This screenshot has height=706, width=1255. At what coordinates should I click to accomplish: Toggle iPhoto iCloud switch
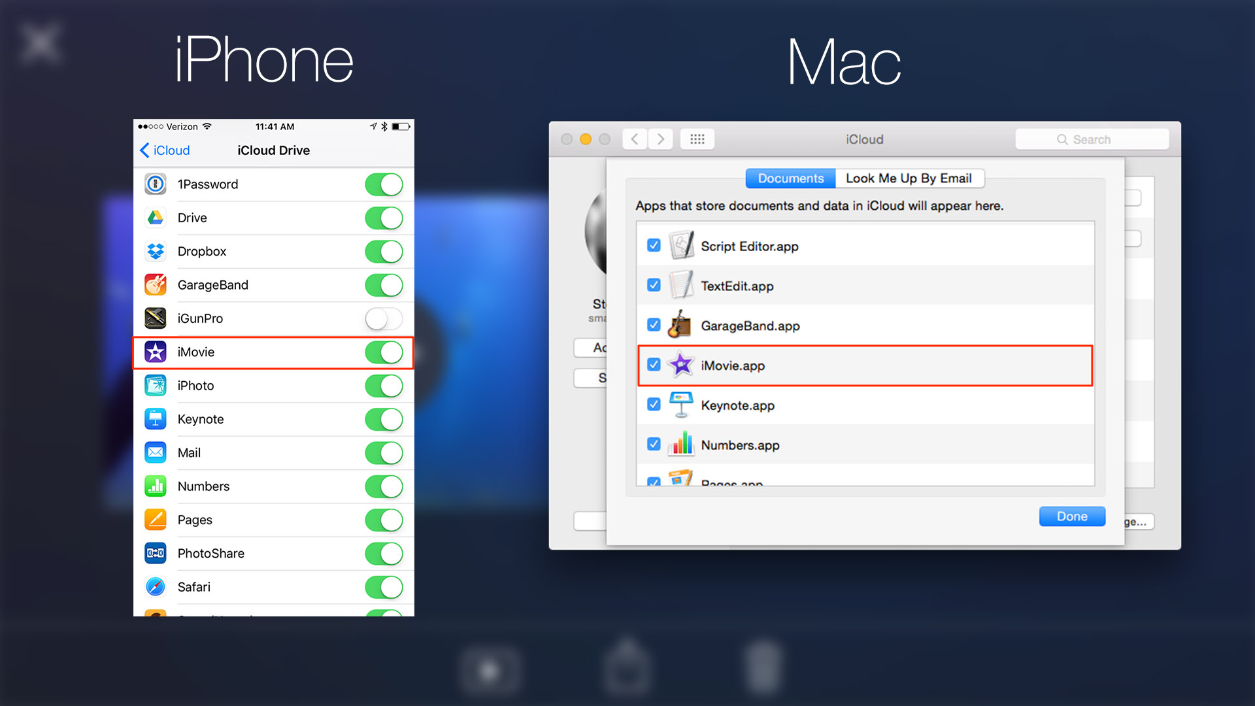click(384, 386)
